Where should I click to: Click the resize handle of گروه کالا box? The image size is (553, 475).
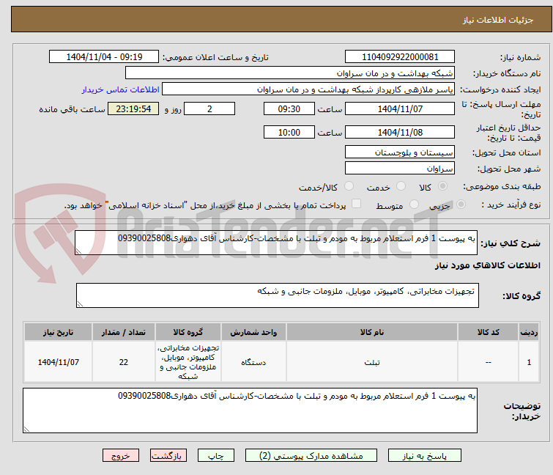coord(80,304)
